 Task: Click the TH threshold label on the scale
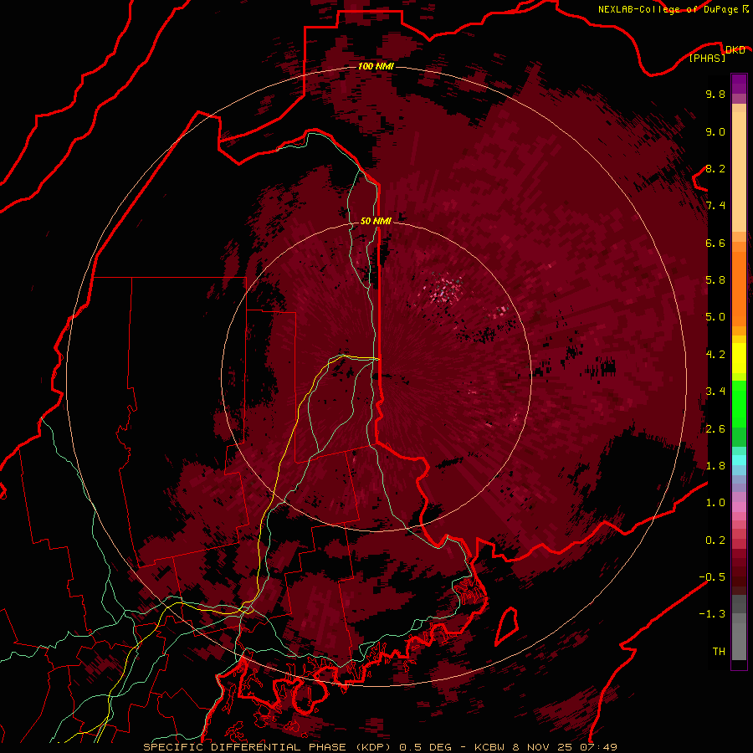coord(719,652)
